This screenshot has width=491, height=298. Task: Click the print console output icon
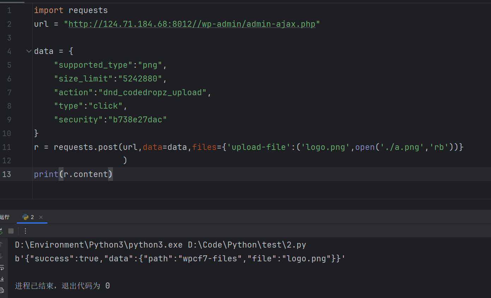click(2, 291)
